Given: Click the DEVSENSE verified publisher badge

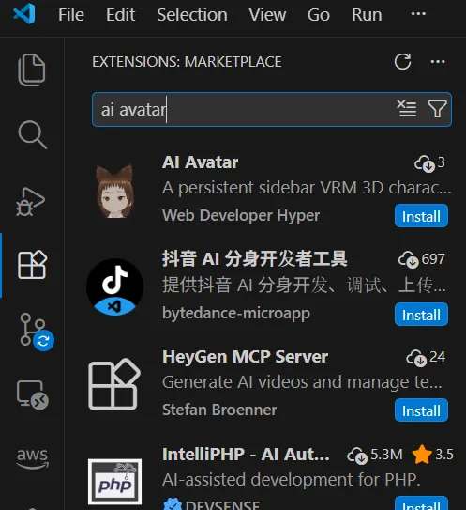Looking at the screenshot, I should 173,504.
